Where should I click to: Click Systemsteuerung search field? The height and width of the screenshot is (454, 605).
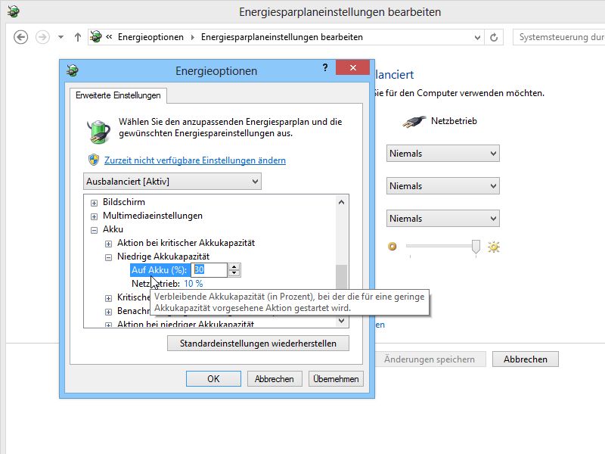coord(559,37)
